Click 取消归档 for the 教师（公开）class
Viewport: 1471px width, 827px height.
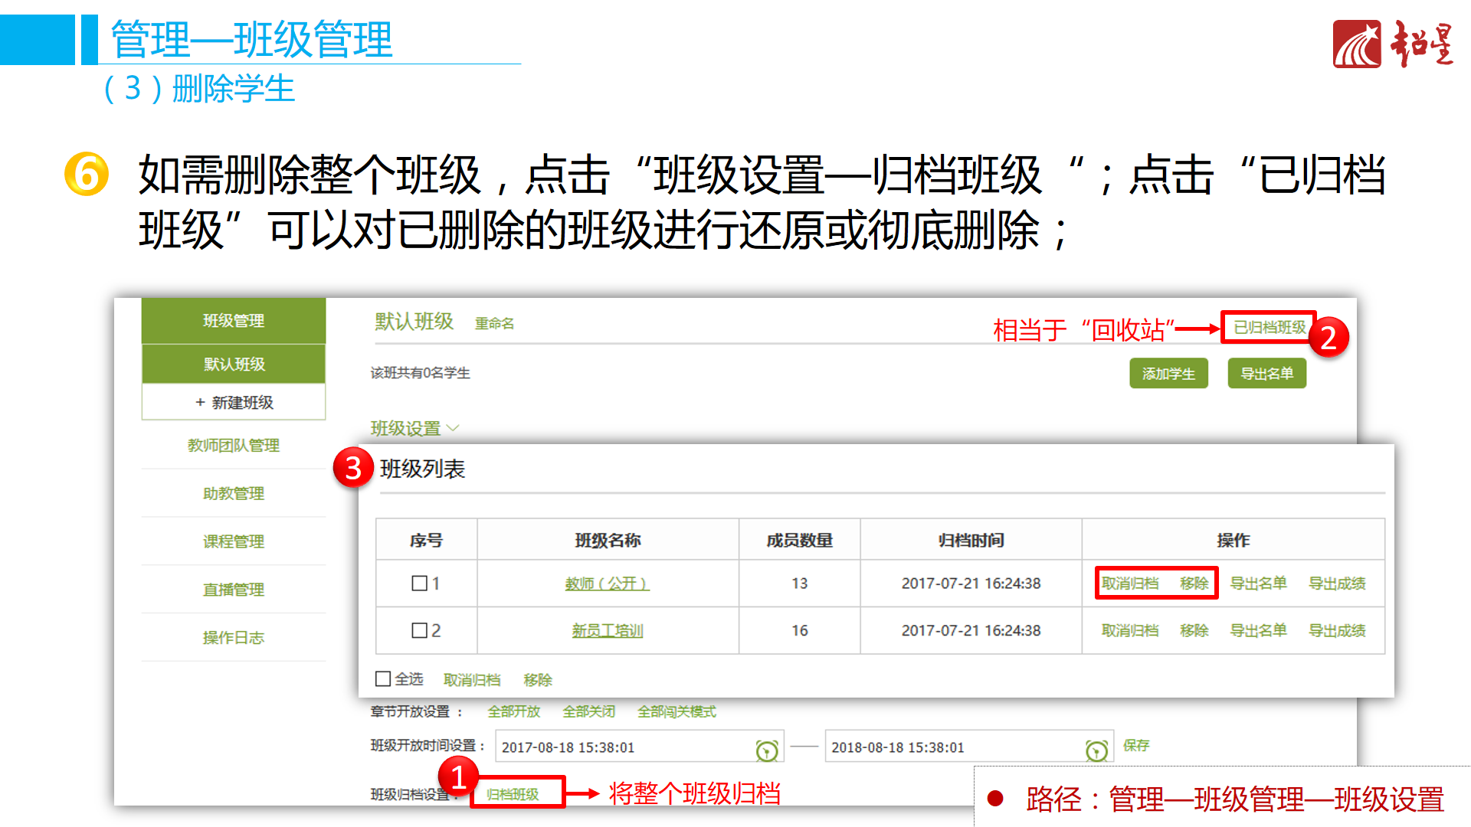pyautogui.click(x=1129, y=583)
